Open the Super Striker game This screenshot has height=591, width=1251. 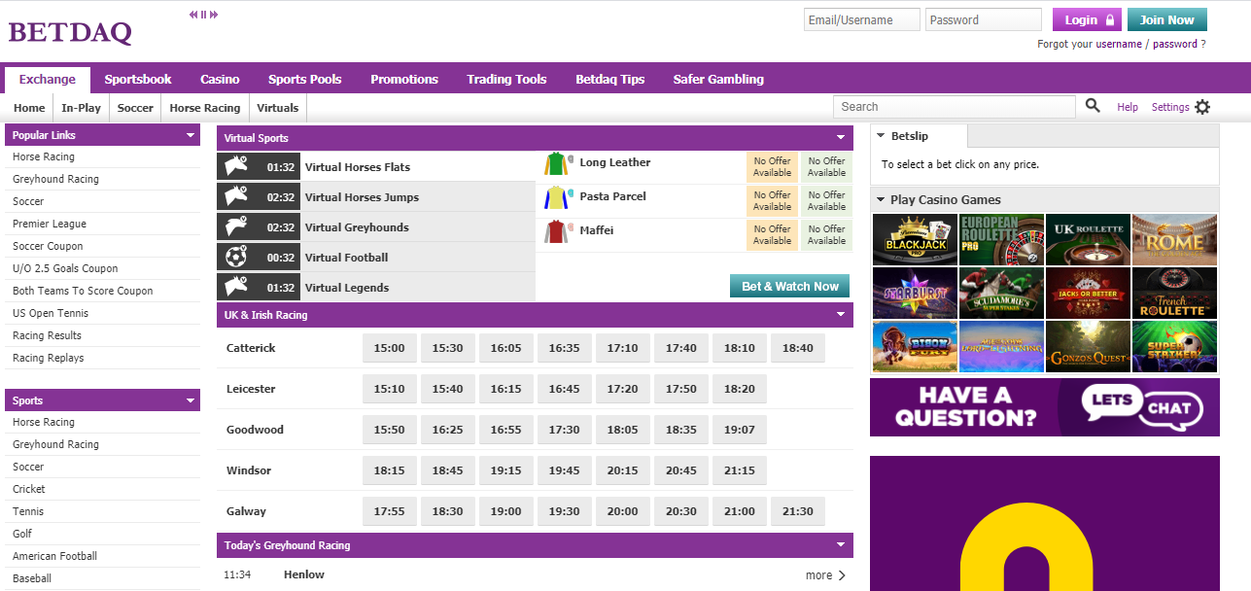click(x=1174, y=346)
